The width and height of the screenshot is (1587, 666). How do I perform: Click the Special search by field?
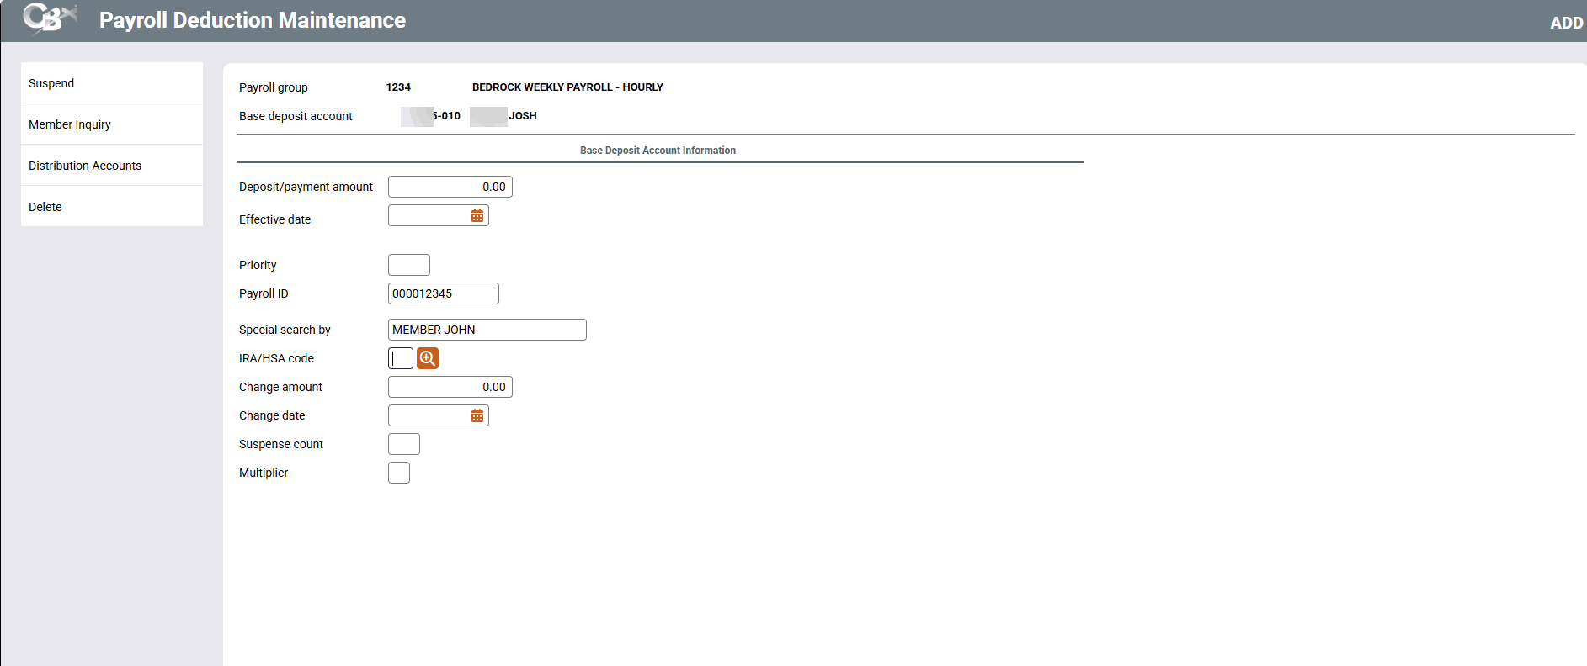coord(487,330)
